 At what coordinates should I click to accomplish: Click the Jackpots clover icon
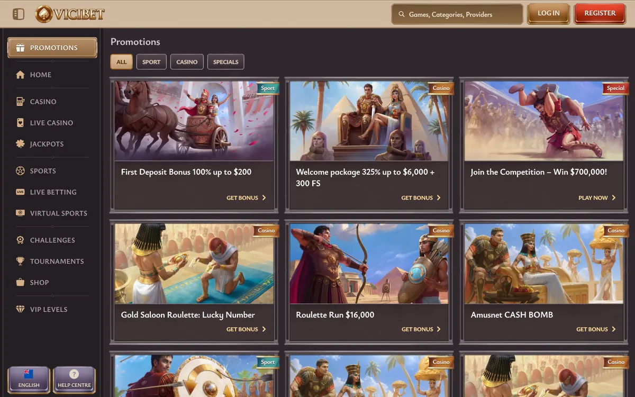coord(20,143)
